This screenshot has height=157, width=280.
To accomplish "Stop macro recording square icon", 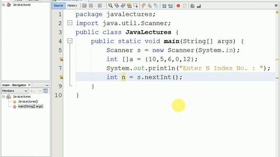I will coord(185,6).
